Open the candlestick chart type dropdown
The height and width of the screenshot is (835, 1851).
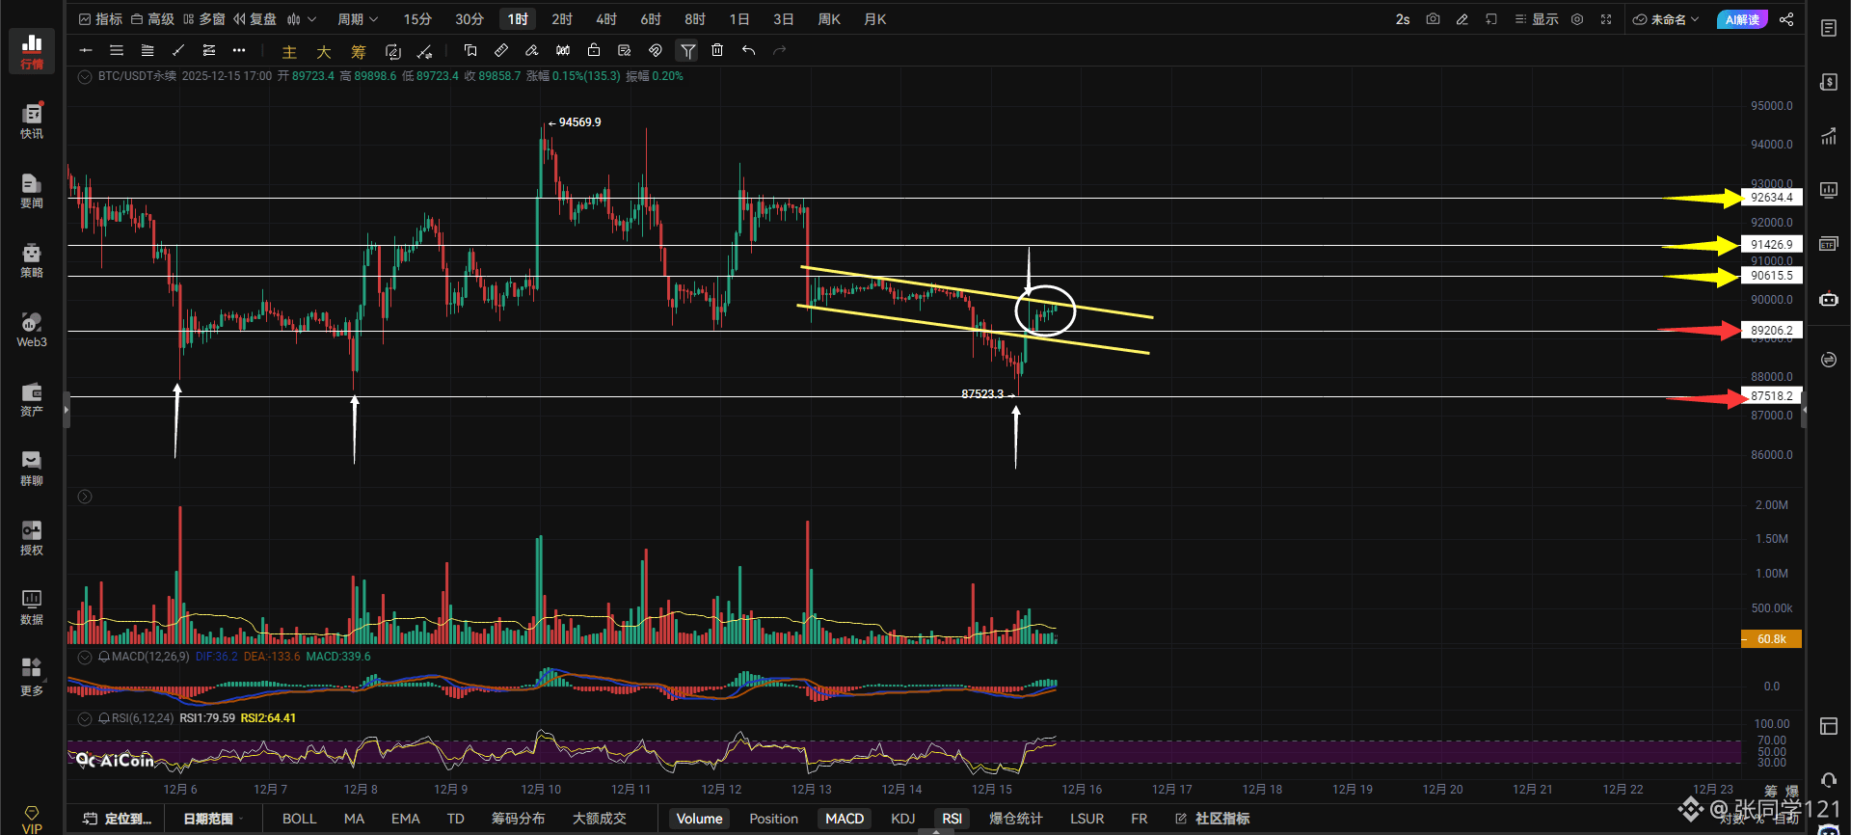coord(301,19)
